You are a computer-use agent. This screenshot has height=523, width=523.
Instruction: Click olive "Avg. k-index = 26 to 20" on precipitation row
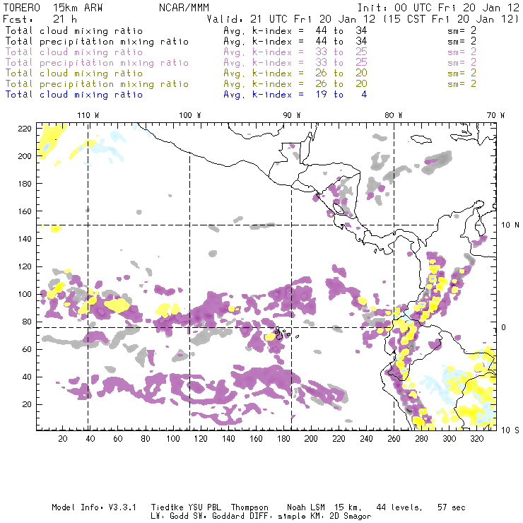(295, 84)
